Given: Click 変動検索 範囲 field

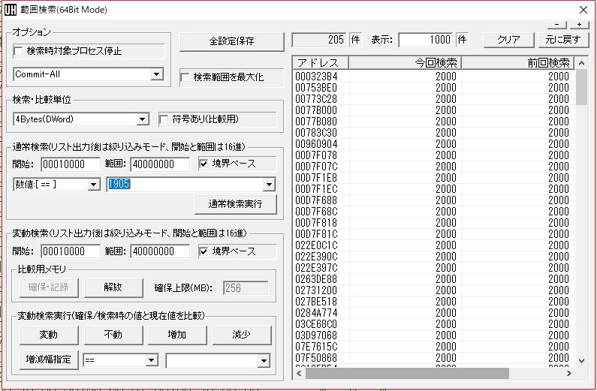Looking at the screenshot, I should (160, 251).
